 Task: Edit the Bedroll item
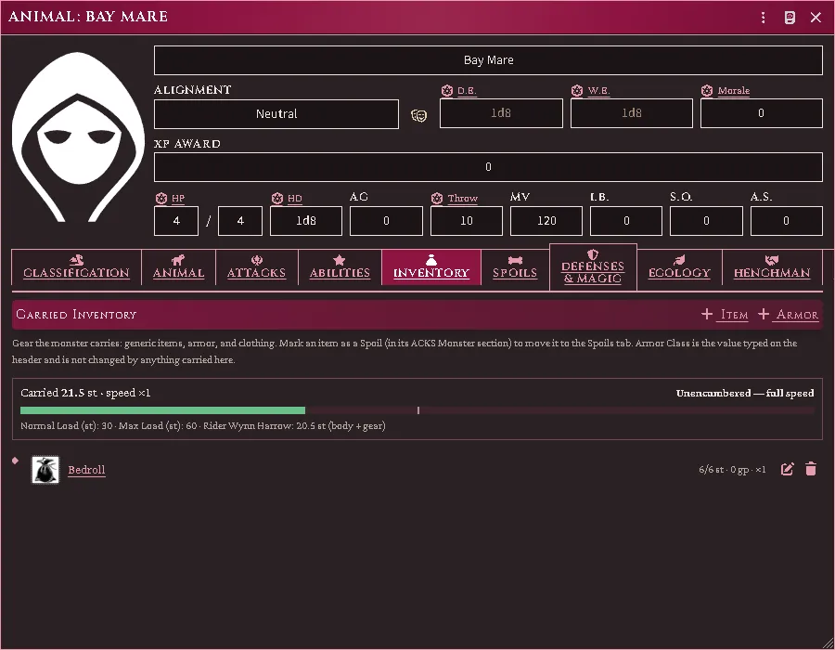(787, 469)
